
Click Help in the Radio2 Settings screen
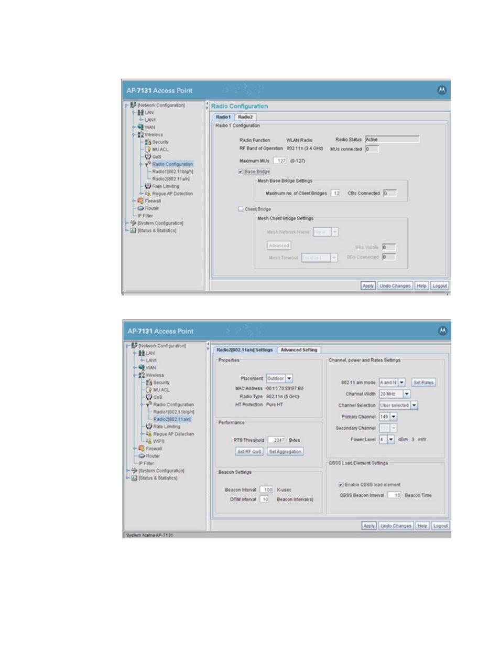(x=422, y=526)
